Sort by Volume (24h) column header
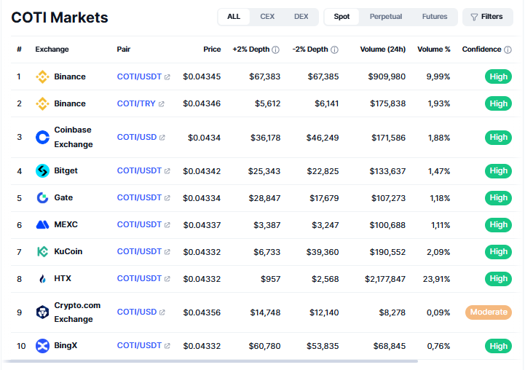525x370 pixels. click(383, 50)
